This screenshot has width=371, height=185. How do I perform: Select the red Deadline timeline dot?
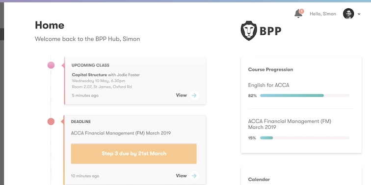point(51,121)
